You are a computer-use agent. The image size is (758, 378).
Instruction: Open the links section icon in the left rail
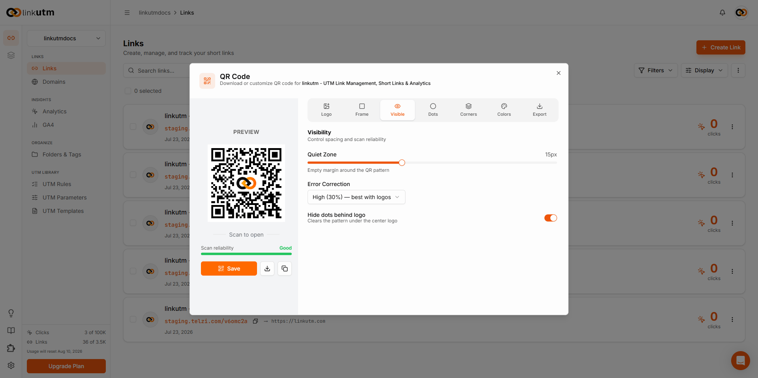(x=11, y=38)
